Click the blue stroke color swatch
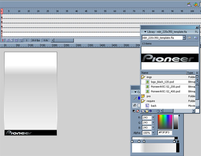The height and width of the screenshot is (156, 201). [x=139, y=98]
